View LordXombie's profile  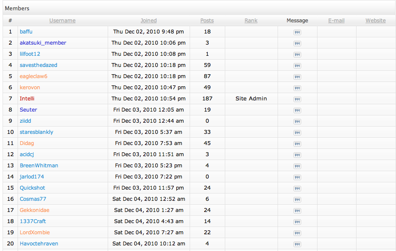[35, 233]
